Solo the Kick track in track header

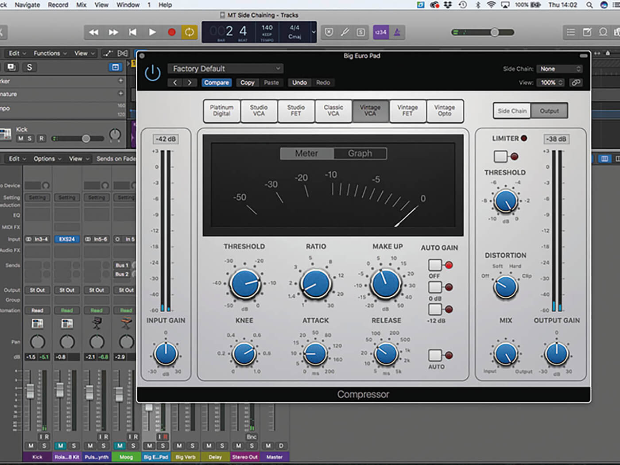30,139
